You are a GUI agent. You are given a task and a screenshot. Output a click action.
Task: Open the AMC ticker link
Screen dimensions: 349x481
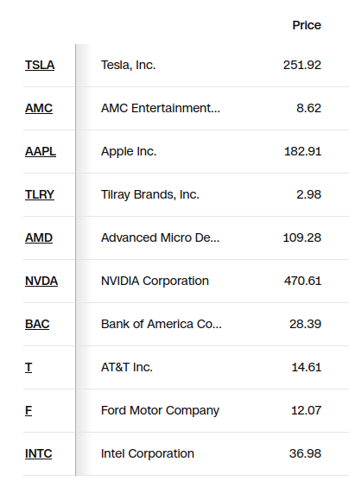pos(39,108)
